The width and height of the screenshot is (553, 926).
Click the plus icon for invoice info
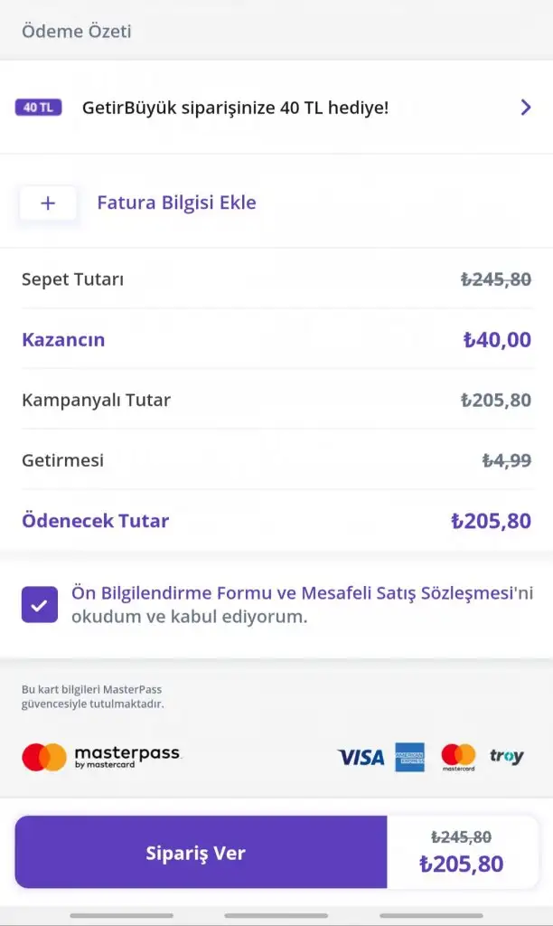pos(48,203)
